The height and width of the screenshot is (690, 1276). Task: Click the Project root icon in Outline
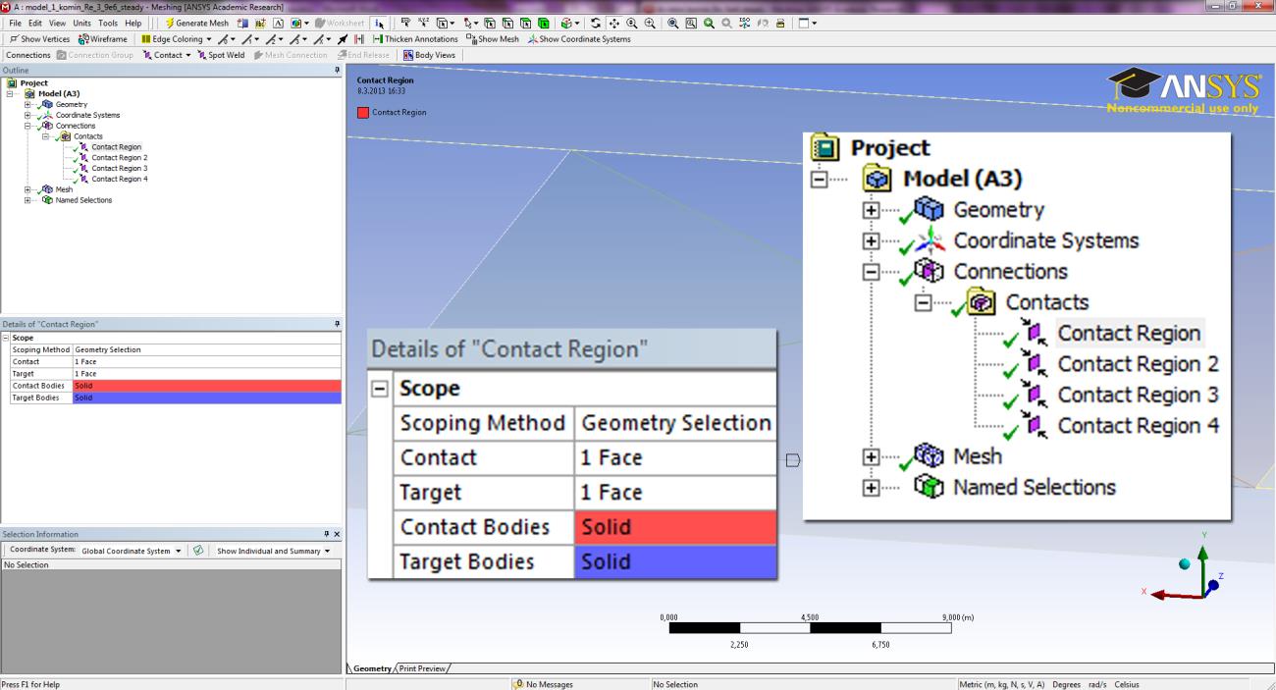tap(10, 83)
